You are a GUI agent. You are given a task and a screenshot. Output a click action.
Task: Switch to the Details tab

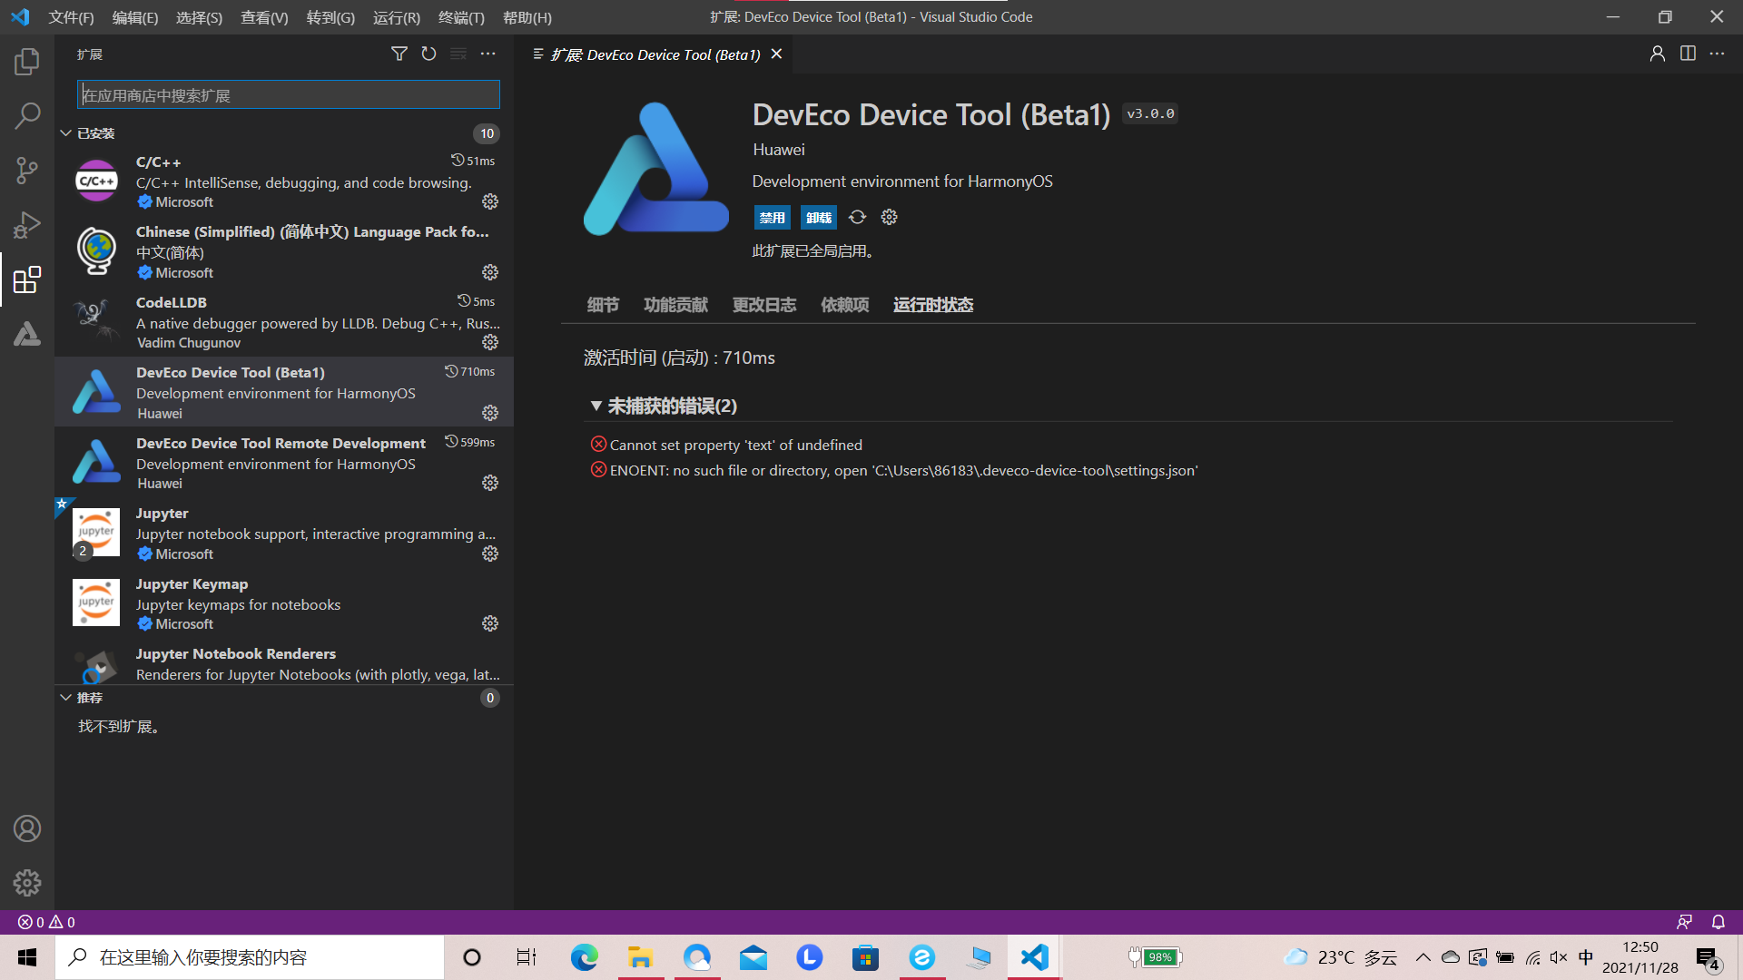pos(603,305)
